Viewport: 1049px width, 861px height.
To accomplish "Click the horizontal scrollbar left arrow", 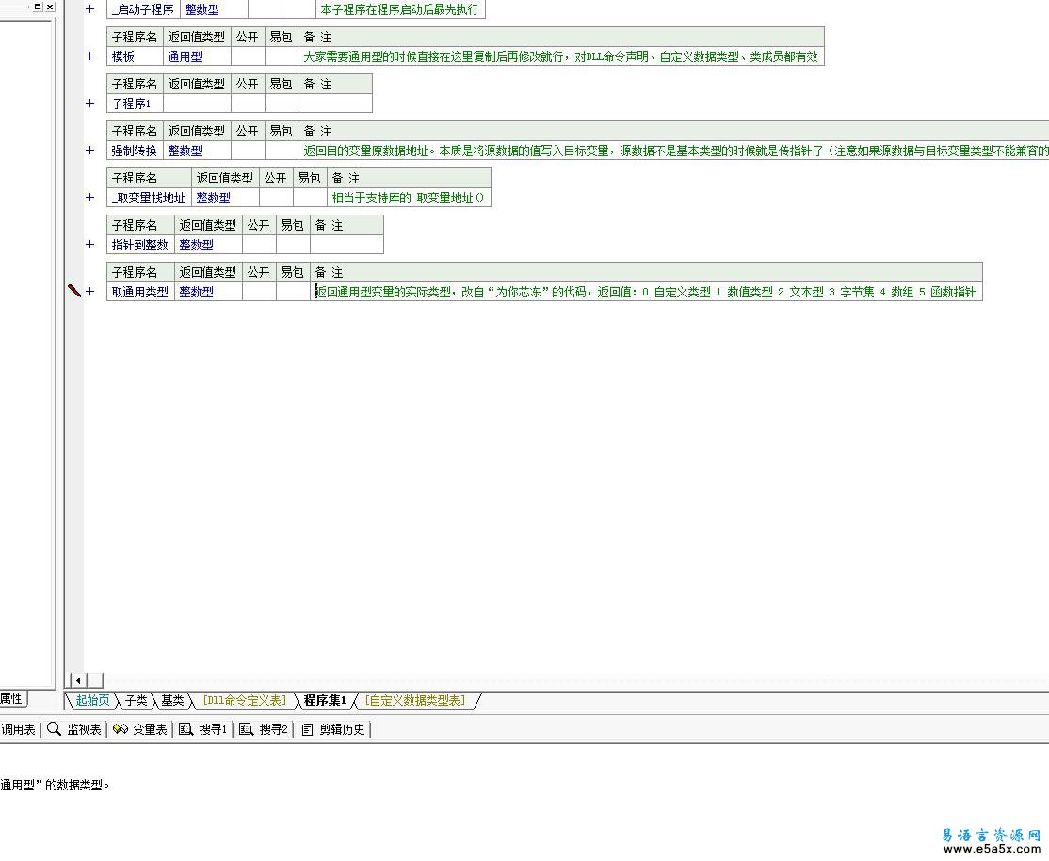I will coord(78,680).
